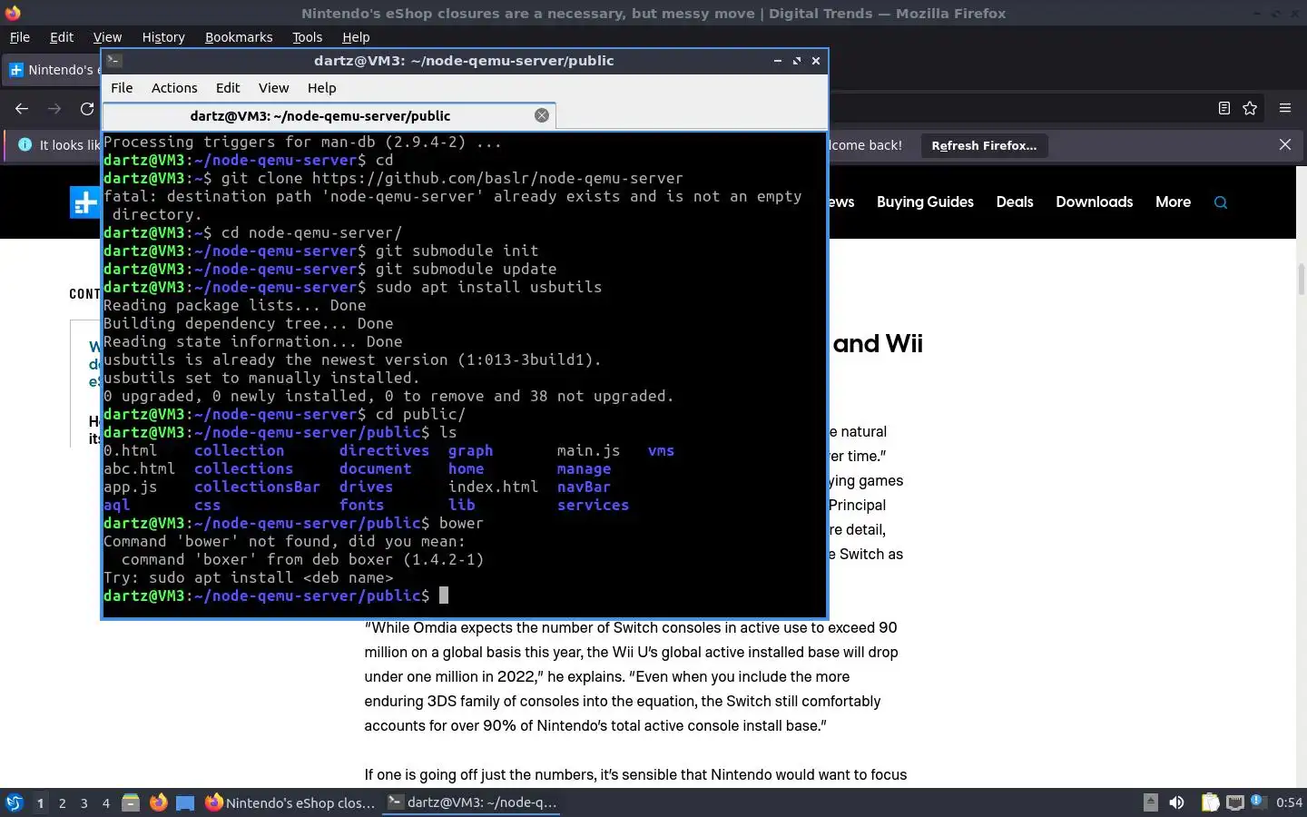Open Firefox Help menu
1307x817 pixels.
tap(356, 37)
